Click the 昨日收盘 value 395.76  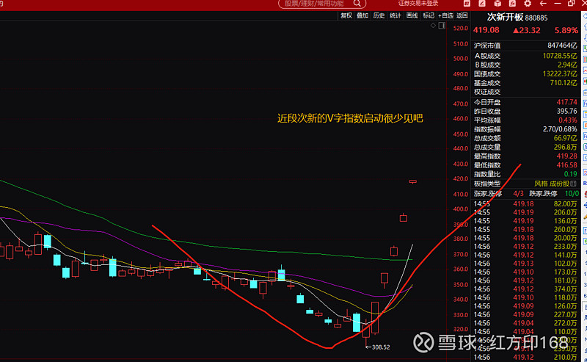(567, 111)
